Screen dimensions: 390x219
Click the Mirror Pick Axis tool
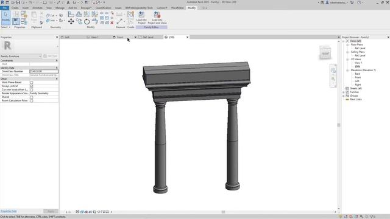click(x=87, y=14)
